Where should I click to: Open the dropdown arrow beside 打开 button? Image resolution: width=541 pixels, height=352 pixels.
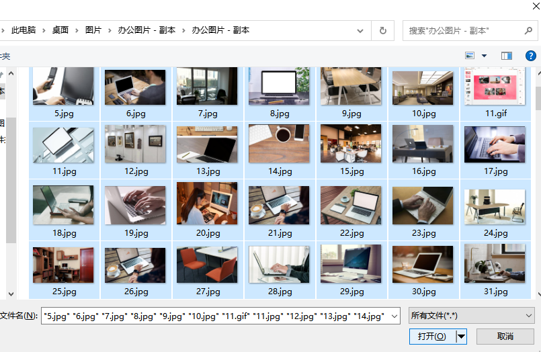tap(461, 336)
